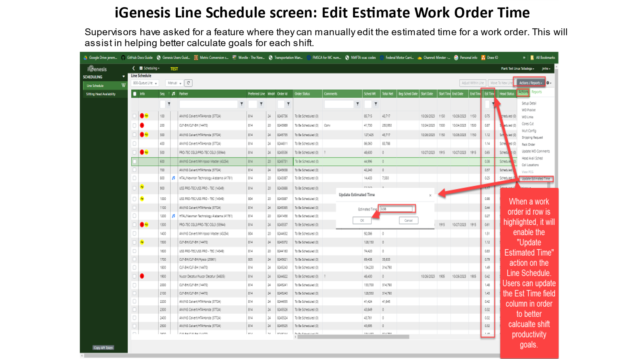Viewport: 639px width, 359px height.
Task: Click OK in Update Estimated Time dialog
Action: (x=362, y=220)
